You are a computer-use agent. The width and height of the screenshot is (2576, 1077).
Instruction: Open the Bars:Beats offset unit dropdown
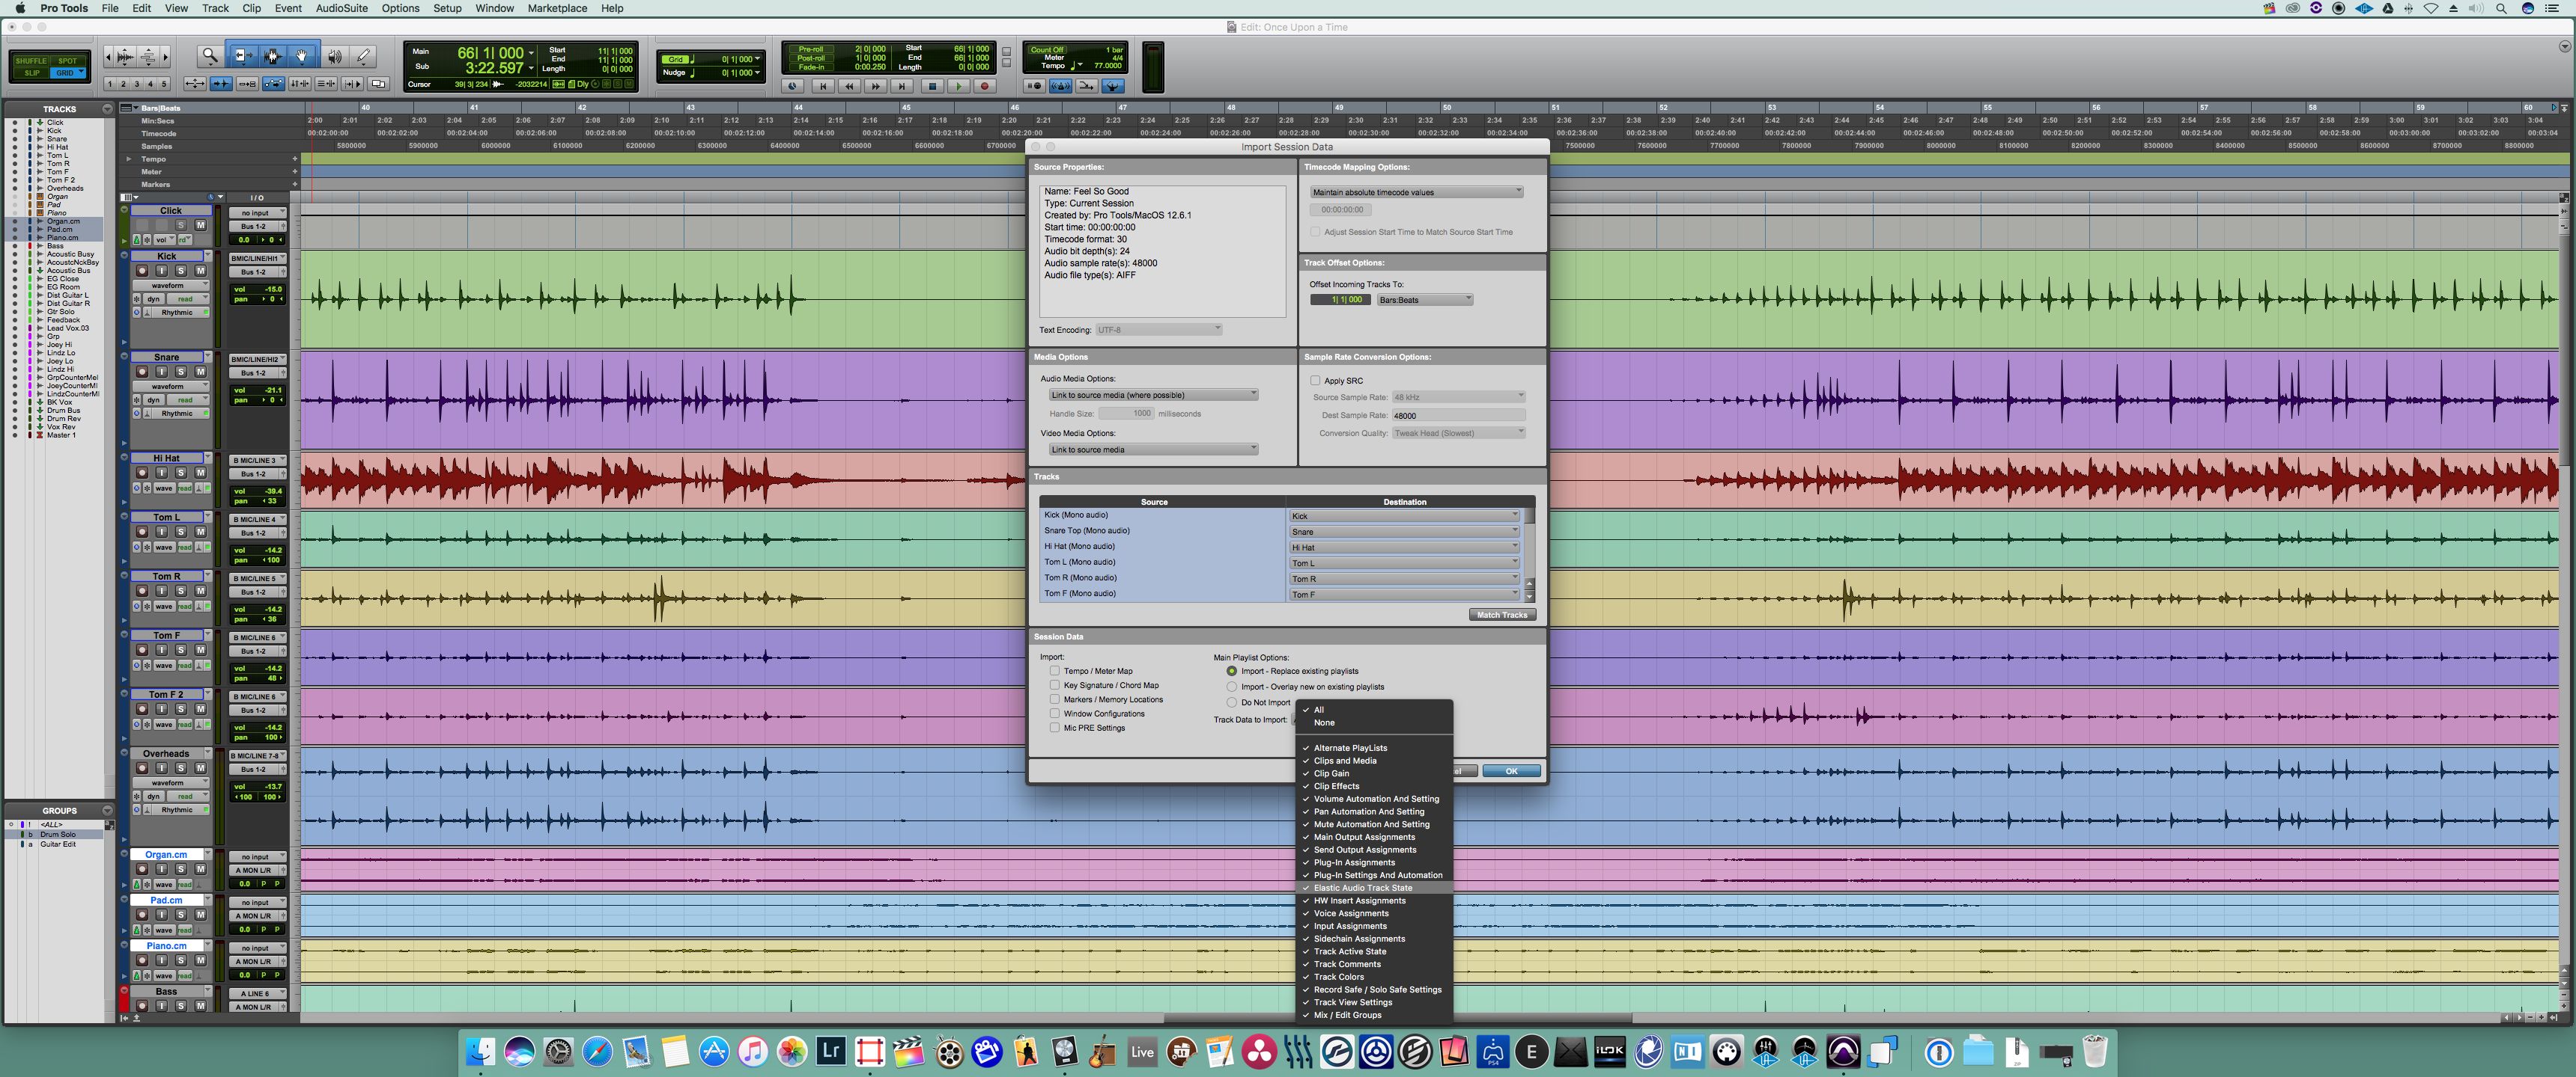[x=1425, y=300]
